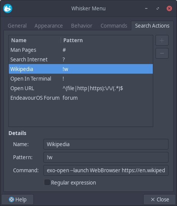
Task: Click the Close button at the bottom
Action: point(159,199)
